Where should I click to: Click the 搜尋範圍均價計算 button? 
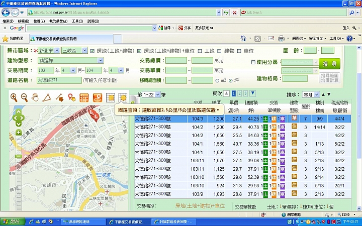(329, 78)
